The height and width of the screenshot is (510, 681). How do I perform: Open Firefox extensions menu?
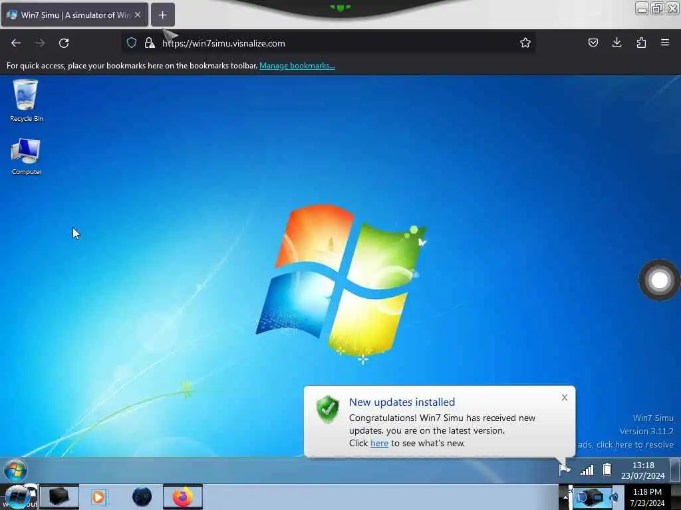click(641, 42)
